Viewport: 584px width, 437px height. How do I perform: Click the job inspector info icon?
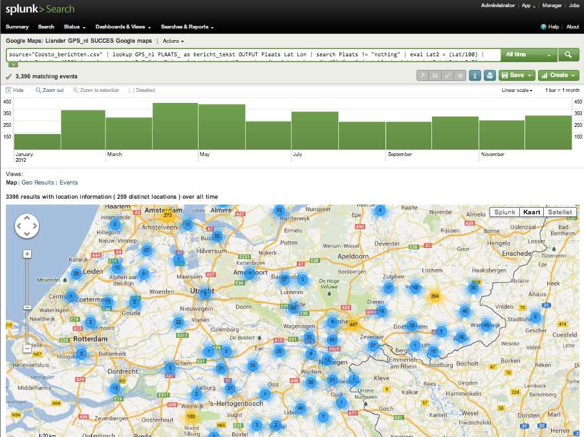(475, 76)
